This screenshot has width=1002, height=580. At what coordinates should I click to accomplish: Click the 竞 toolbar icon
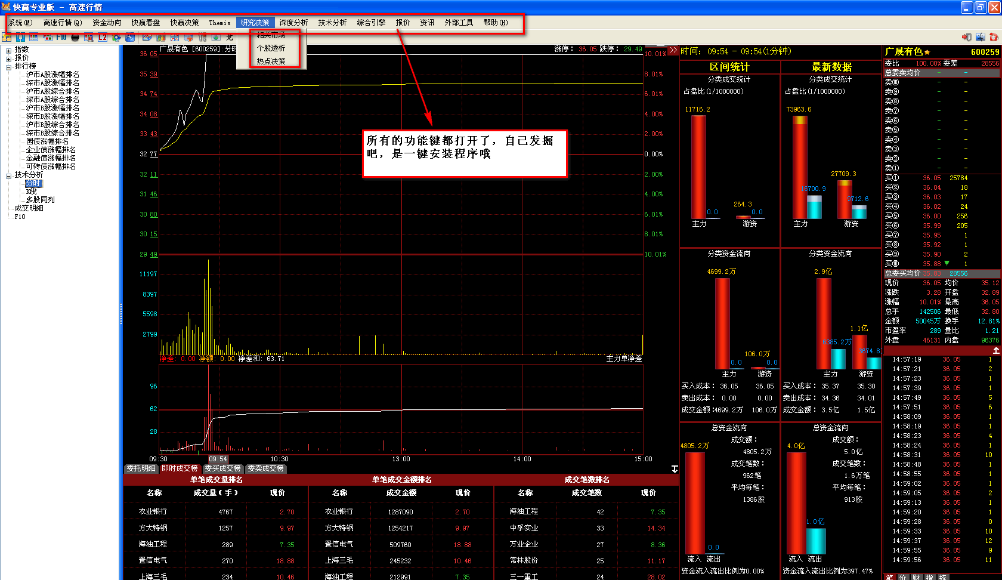(x=230, y=37)
